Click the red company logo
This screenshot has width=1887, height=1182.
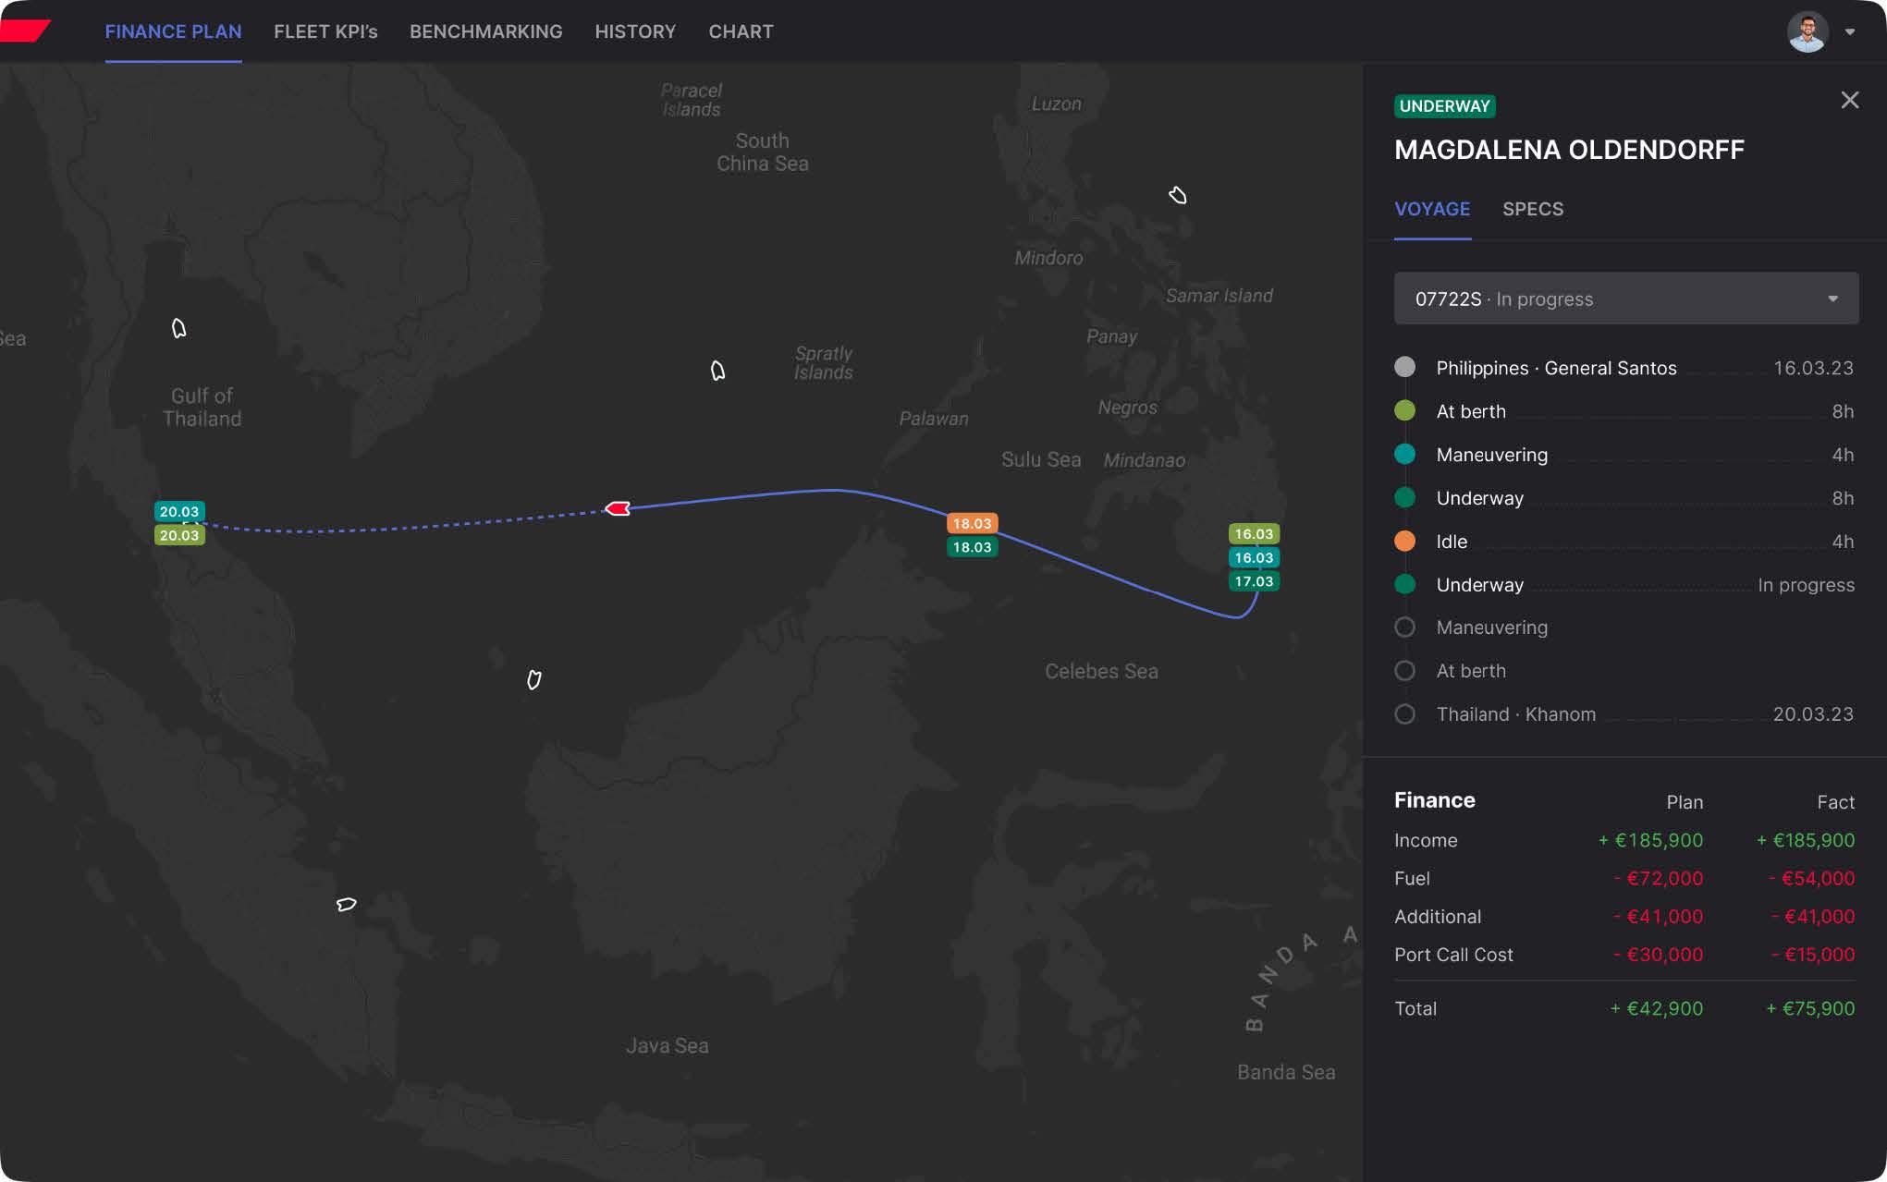pos(25,30)
